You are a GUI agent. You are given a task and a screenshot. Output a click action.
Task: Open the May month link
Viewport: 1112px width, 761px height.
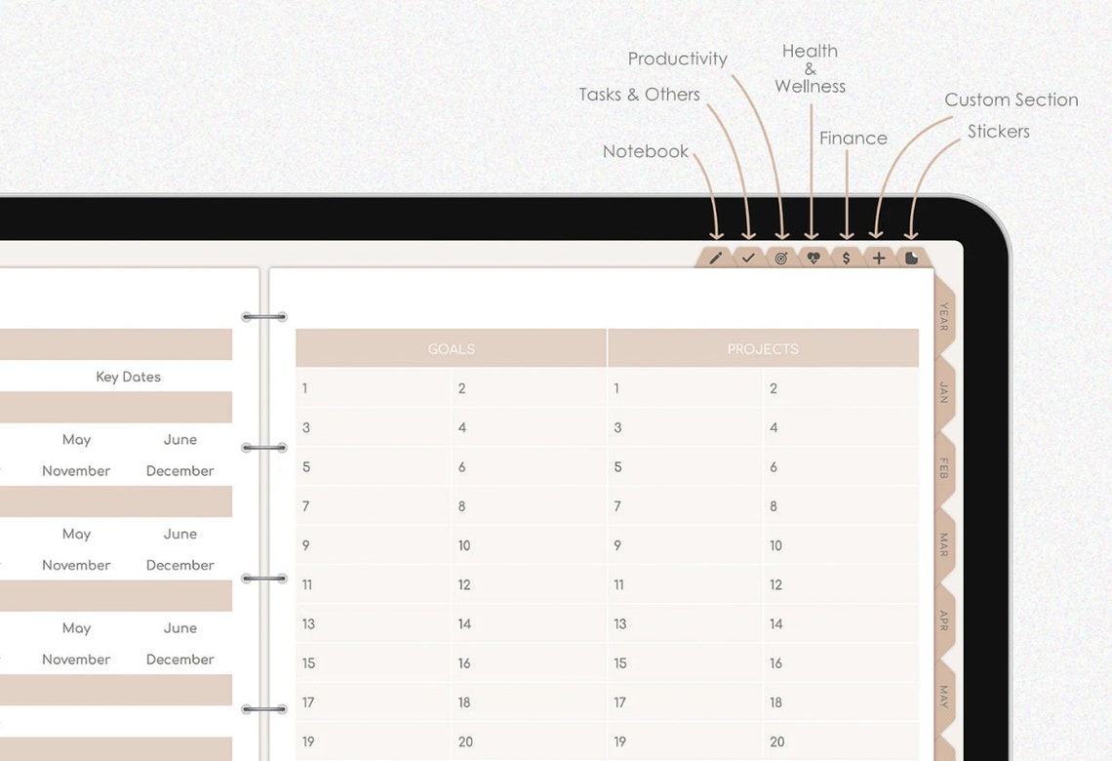tap(77, 439)
